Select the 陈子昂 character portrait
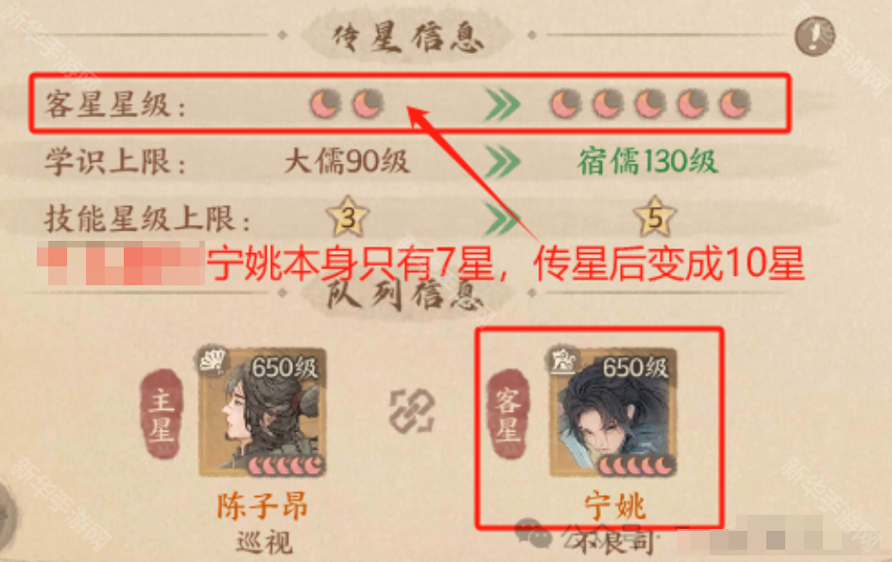Viewport: 892px width, 562px height. click(263, 411)
